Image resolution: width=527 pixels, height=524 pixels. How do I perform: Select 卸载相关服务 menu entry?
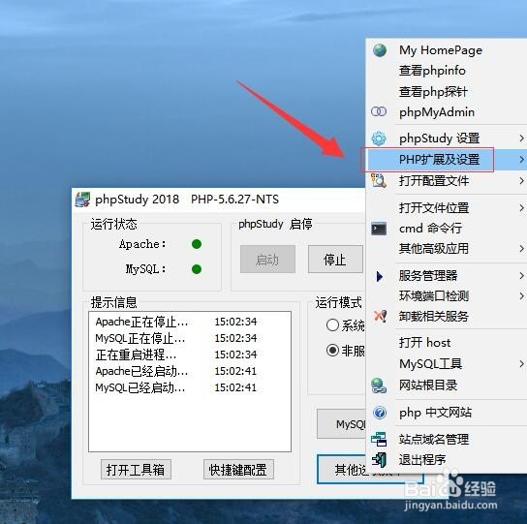447,317
